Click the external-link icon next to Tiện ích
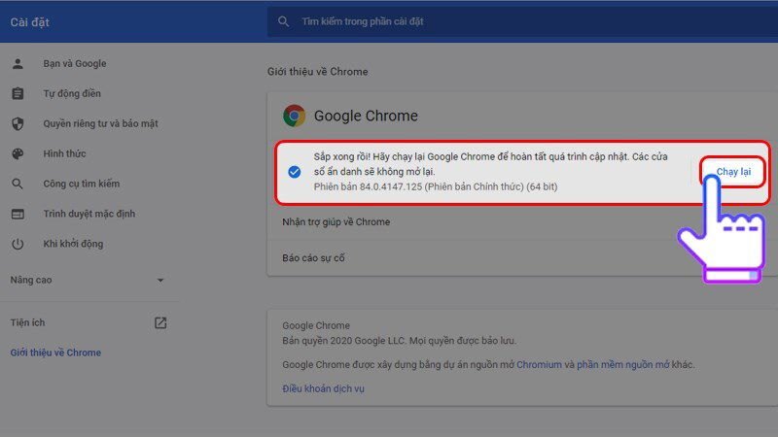 160,322
